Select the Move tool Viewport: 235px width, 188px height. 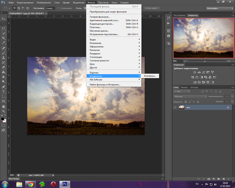pos(4,18)
